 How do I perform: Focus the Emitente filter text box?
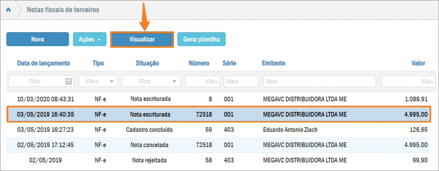point(319,81)
